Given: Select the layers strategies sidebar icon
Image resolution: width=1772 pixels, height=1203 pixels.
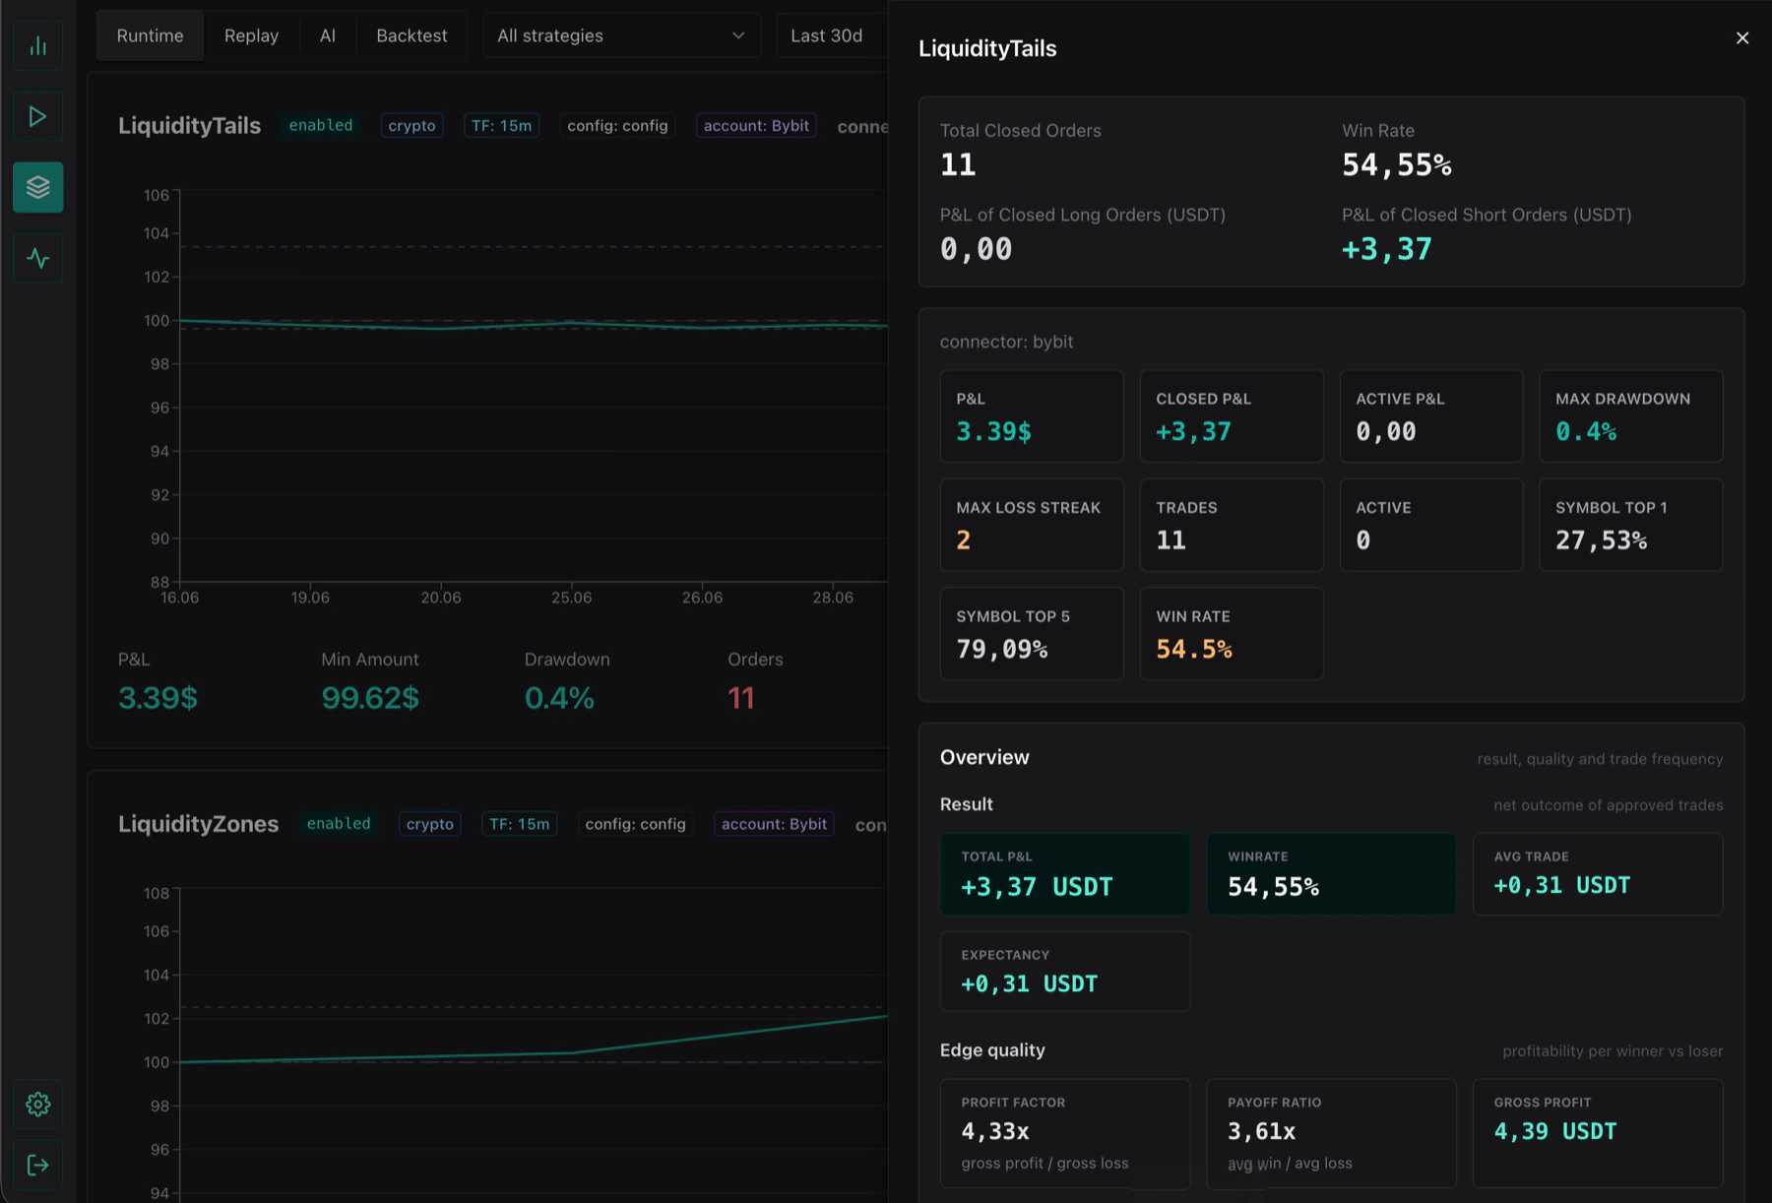Looking at the screenshot, I should (x=37, y=187).
